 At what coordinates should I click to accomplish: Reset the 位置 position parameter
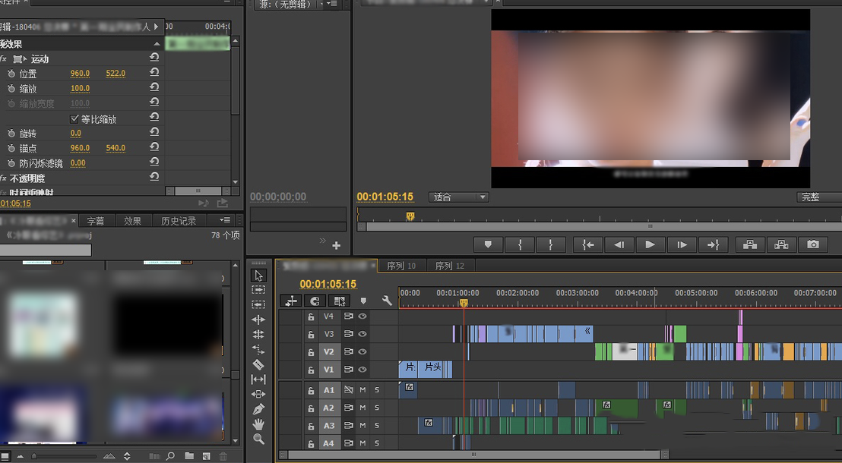tap(154, 73)
